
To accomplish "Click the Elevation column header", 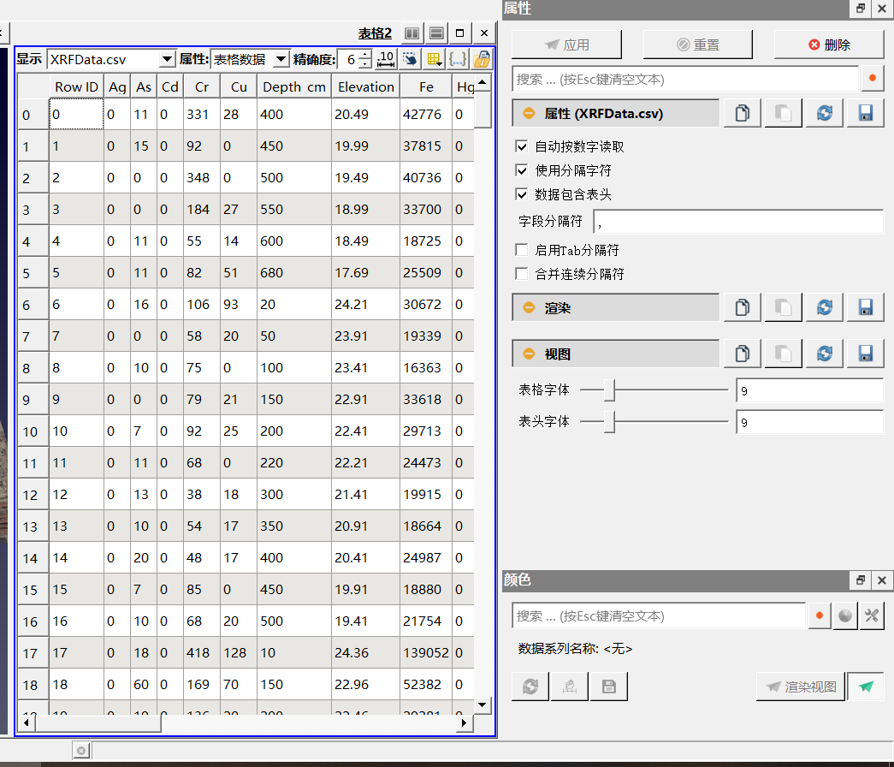I will tap(365, 86).
